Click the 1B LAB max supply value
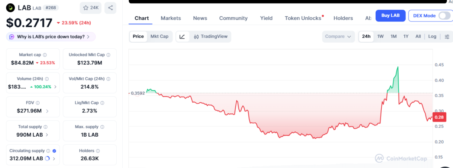 click(x=89, y=135)
